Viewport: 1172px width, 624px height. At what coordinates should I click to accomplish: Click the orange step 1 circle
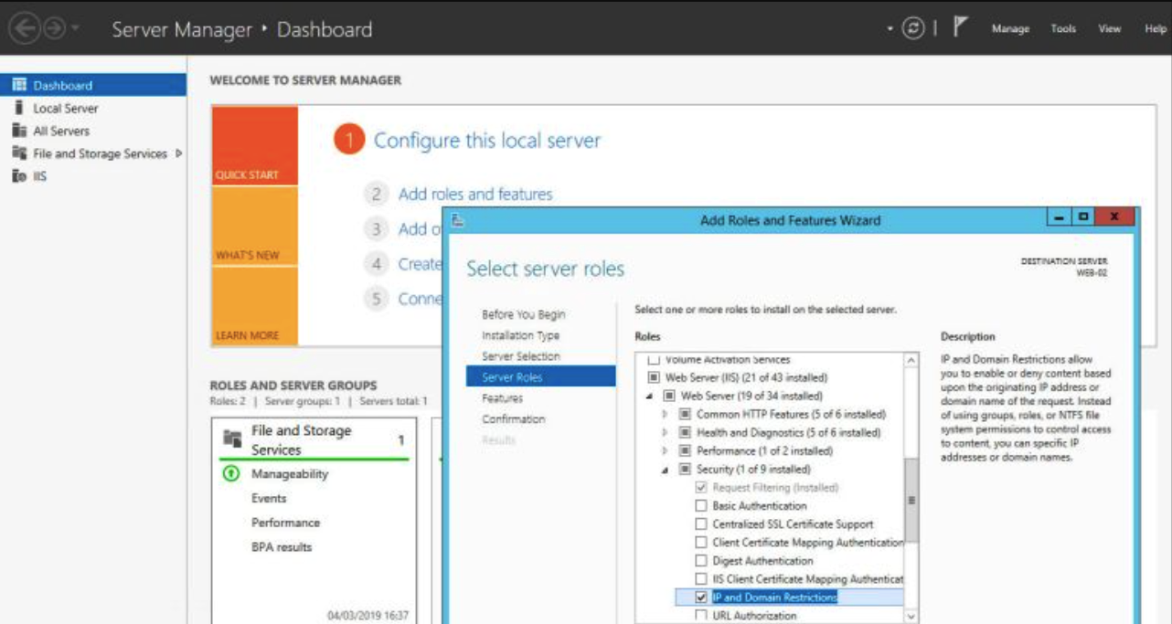tap(348, 141)
